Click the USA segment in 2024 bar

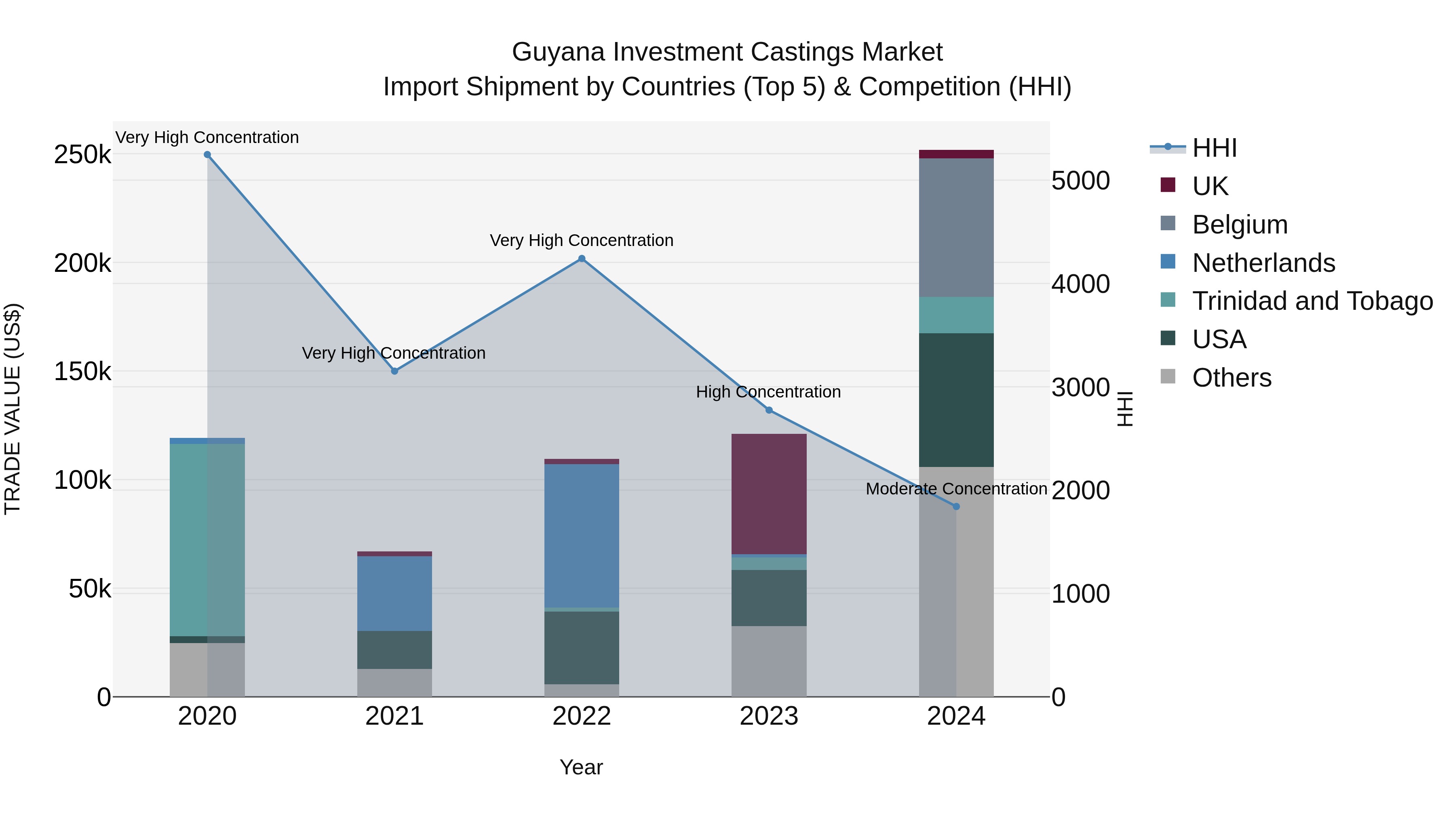pyautogui.click(x=956, y=400)
